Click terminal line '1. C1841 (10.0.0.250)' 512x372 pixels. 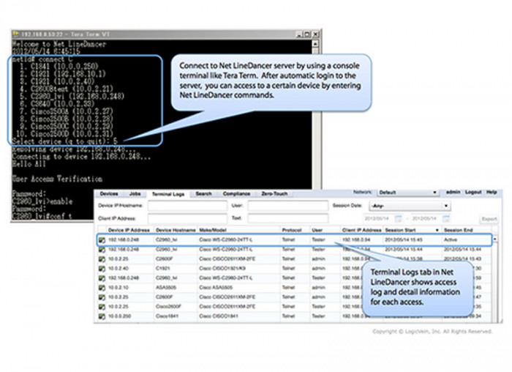click(x=59, y=67)
